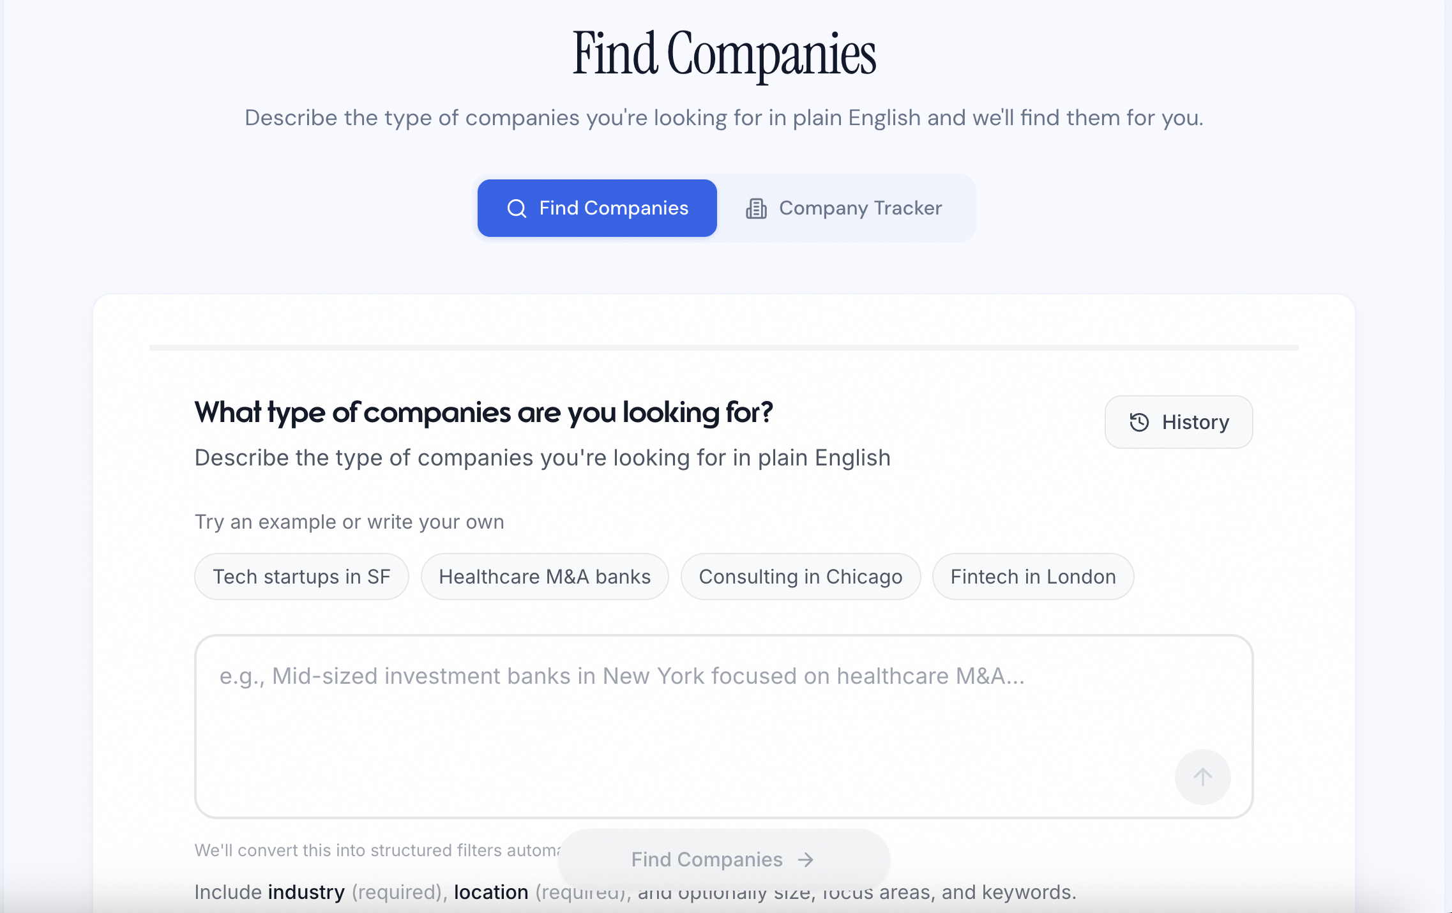Click the magnifying glass icon in Find Companies tab

(x=516, y=208)
